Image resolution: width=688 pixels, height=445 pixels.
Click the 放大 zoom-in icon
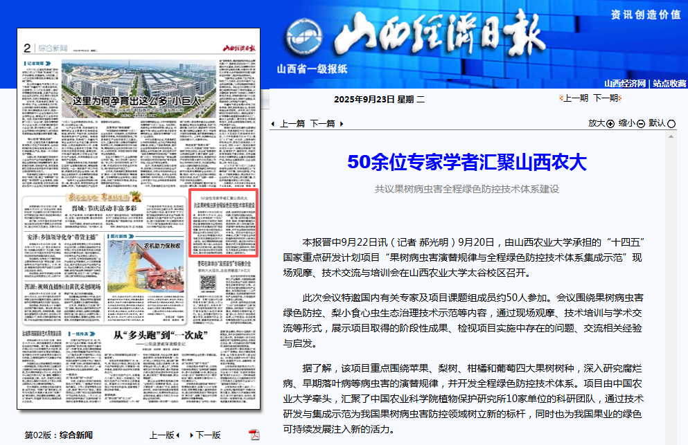[x=610, y=124]
